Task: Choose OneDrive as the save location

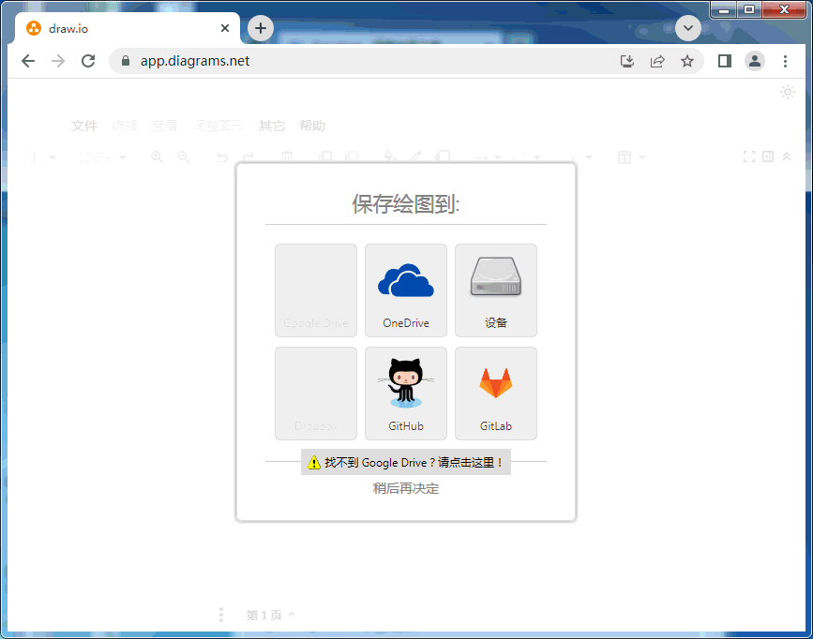Action: 405,290
